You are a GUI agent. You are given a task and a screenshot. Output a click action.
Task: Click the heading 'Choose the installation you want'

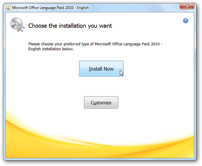70,26
